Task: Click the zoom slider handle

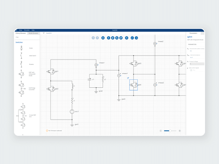Action: [x=170, y=131]
